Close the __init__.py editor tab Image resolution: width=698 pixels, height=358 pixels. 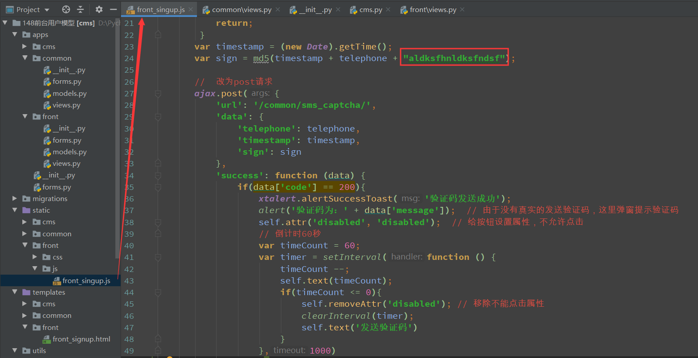click(x=338, y=9)
